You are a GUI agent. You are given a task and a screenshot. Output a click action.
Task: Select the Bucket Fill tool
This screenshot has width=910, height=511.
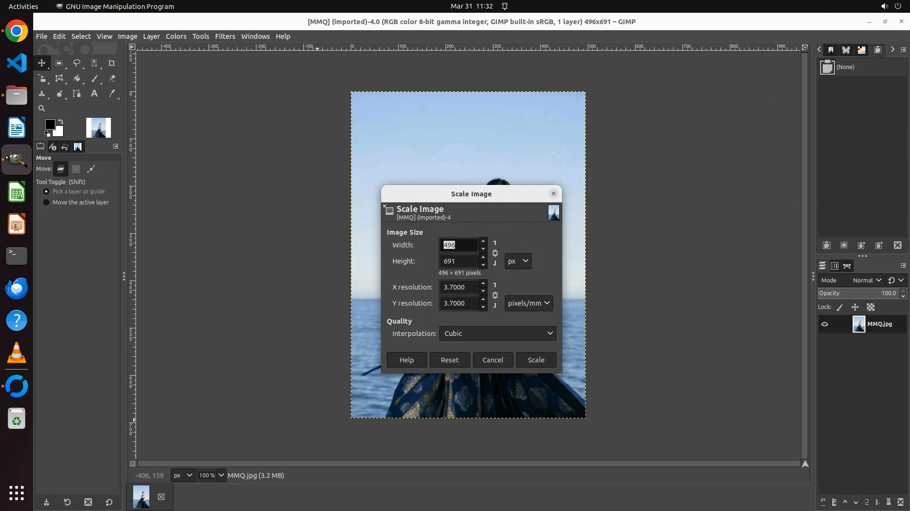pyautogui.click(x=77, y=79)
